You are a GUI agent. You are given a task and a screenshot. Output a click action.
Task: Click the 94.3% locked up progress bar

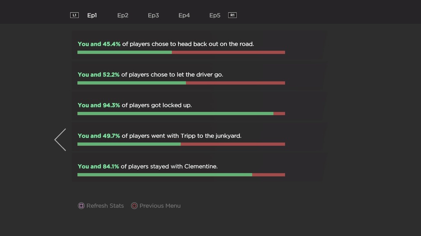[181, 113]
